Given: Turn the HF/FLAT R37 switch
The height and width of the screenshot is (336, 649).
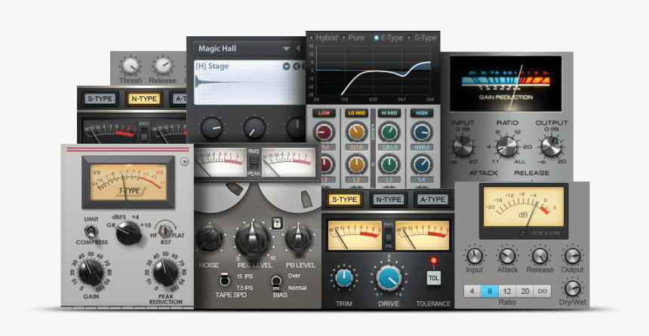Looking at the screenshot, I should tap(165, 231).
